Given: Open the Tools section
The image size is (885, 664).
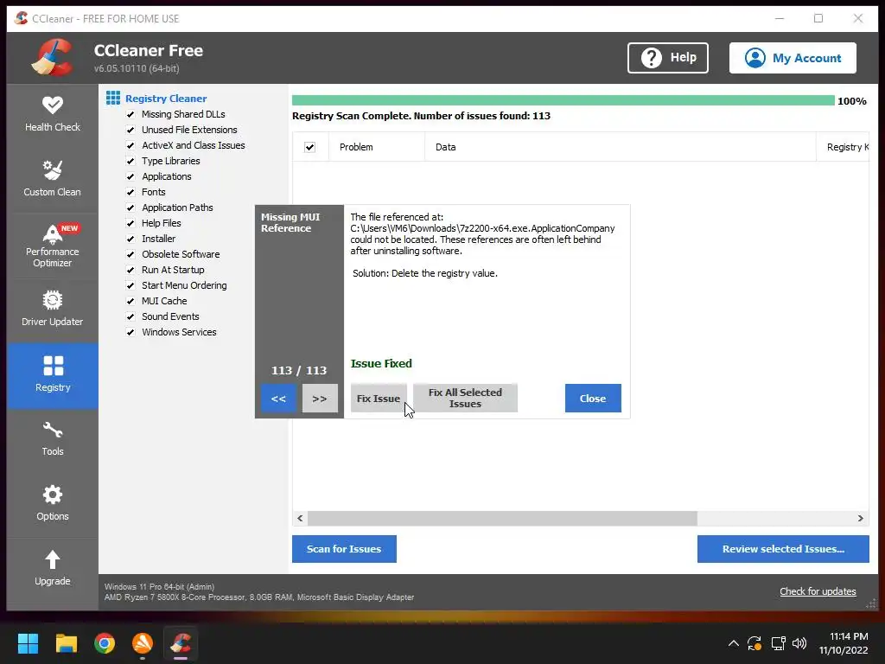Looking at the screenshot, I should coord(53,438).
